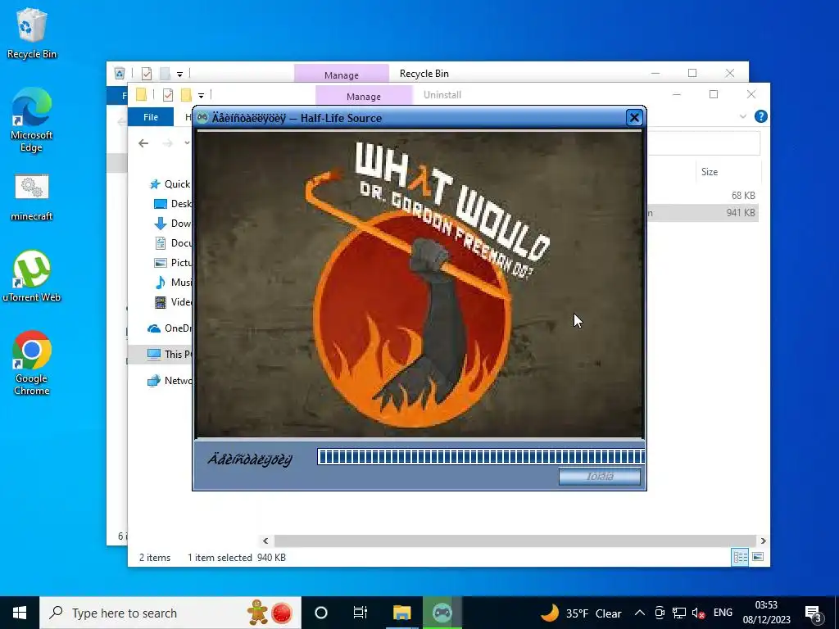Open recent locations dropdown beside forward arrow
The image size is (839, 629).
point(187,143)
